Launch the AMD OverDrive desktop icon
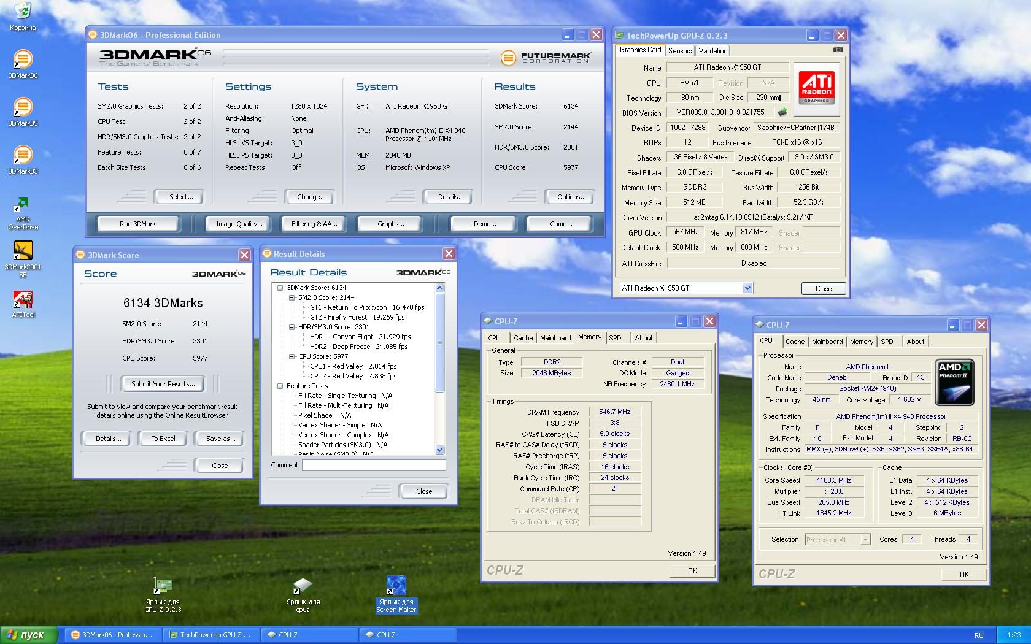The width and height of the screenshot is (1031, 644). 23,213
